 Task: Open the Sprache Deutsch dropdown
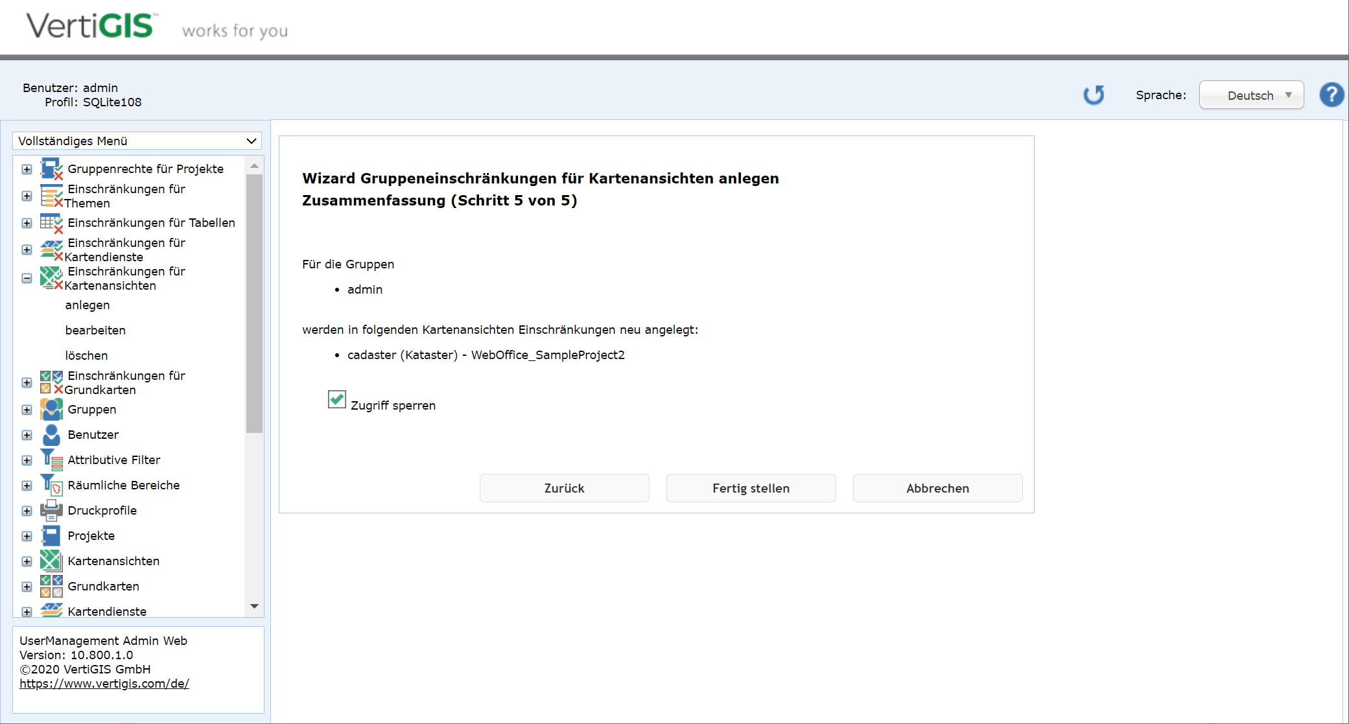(x=1250, y=95)
